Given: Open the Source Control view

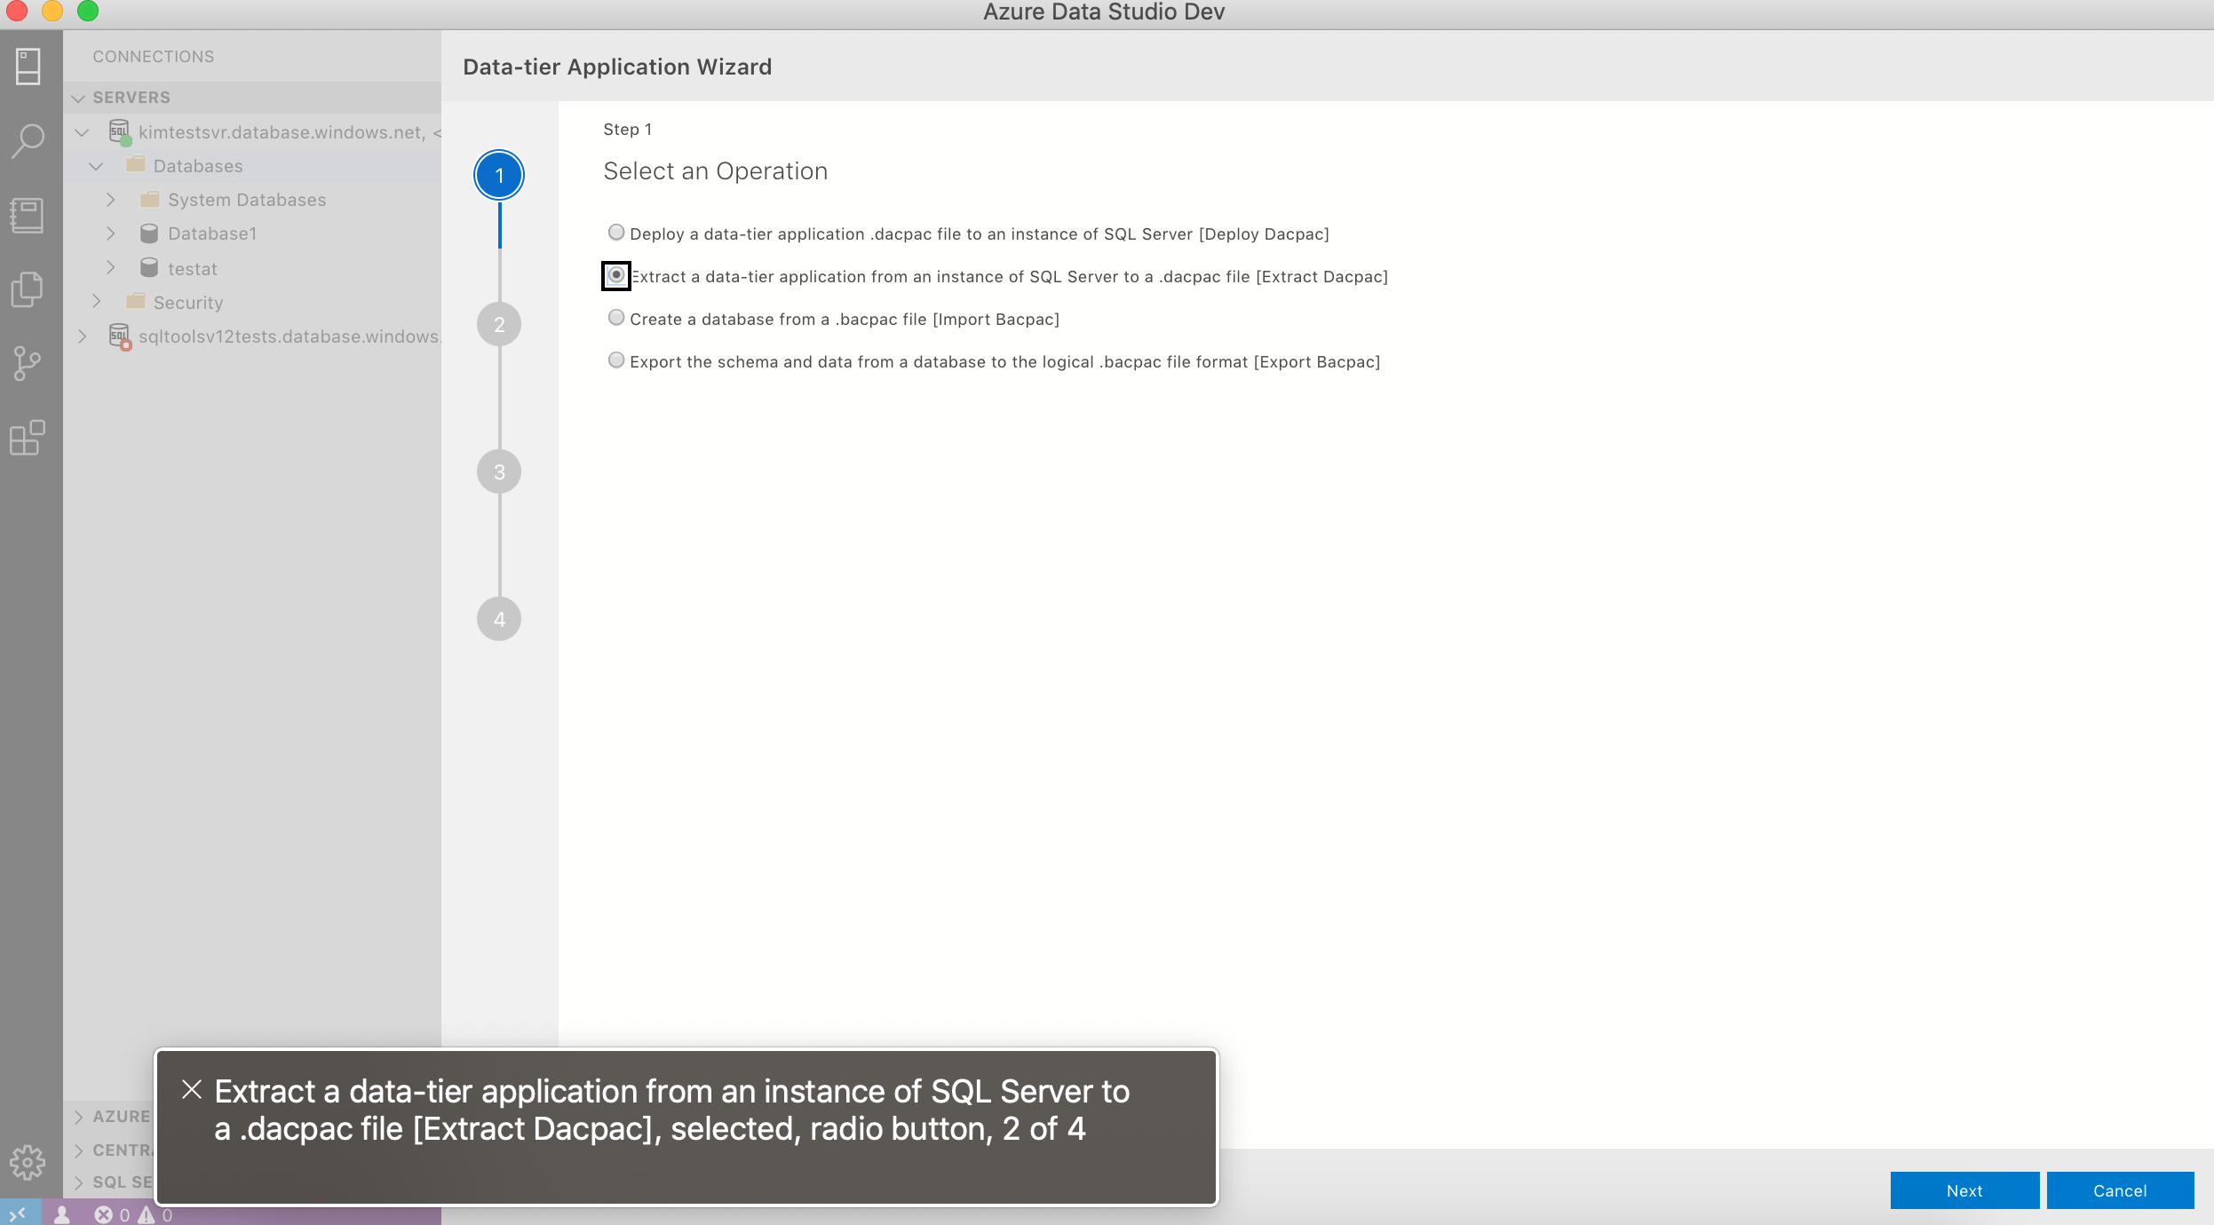Looking at the screenshot, I should click(x=28, y=364).
